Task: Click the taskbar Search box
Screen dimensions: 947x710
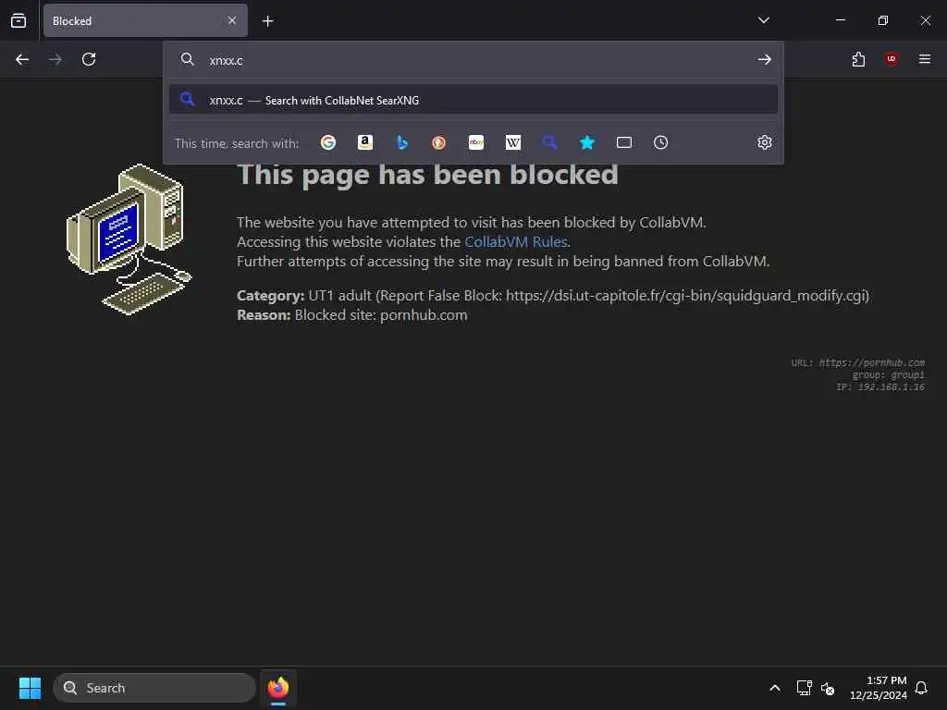Action: click(154, 688)
